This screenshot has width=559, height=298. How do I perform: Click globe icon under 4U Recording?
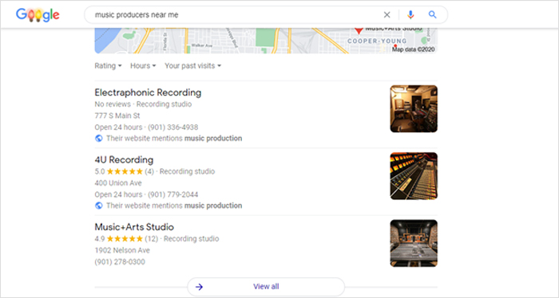pos(99,206)
